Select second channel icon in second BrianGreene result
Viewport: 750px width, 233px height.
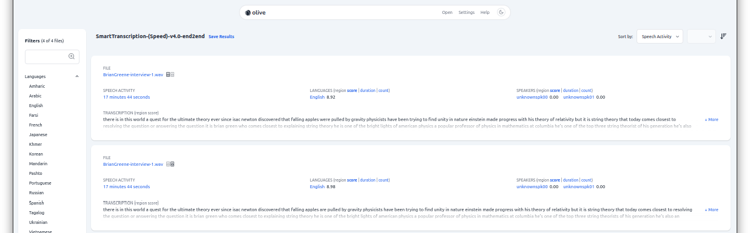pos(172,164)
